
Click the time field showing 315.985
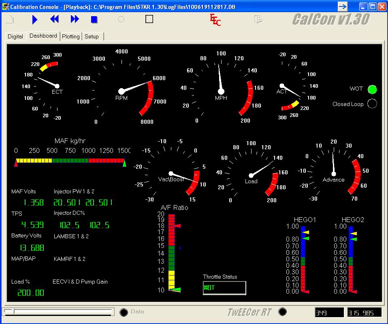coord(365,313)
